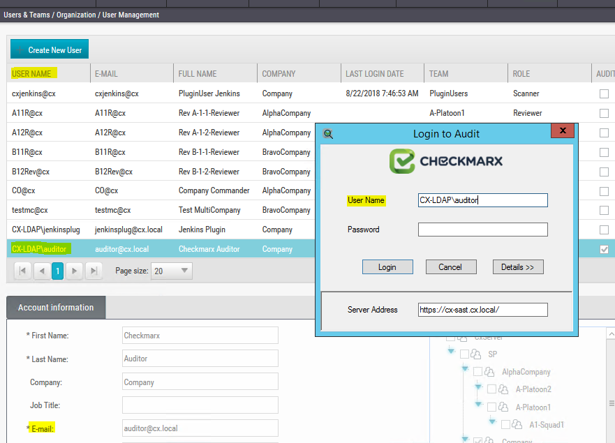Check the AlphaCompany team checkbox

pyautogui.click(x=477, y=372)
